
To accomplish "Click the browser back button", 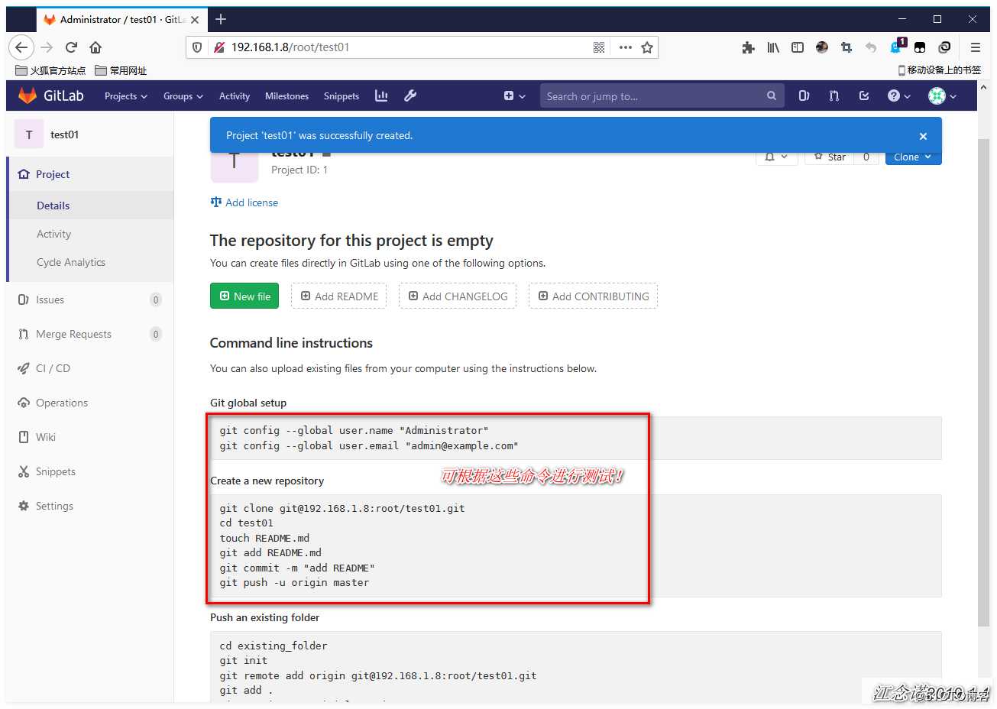I will coord(21,47).
